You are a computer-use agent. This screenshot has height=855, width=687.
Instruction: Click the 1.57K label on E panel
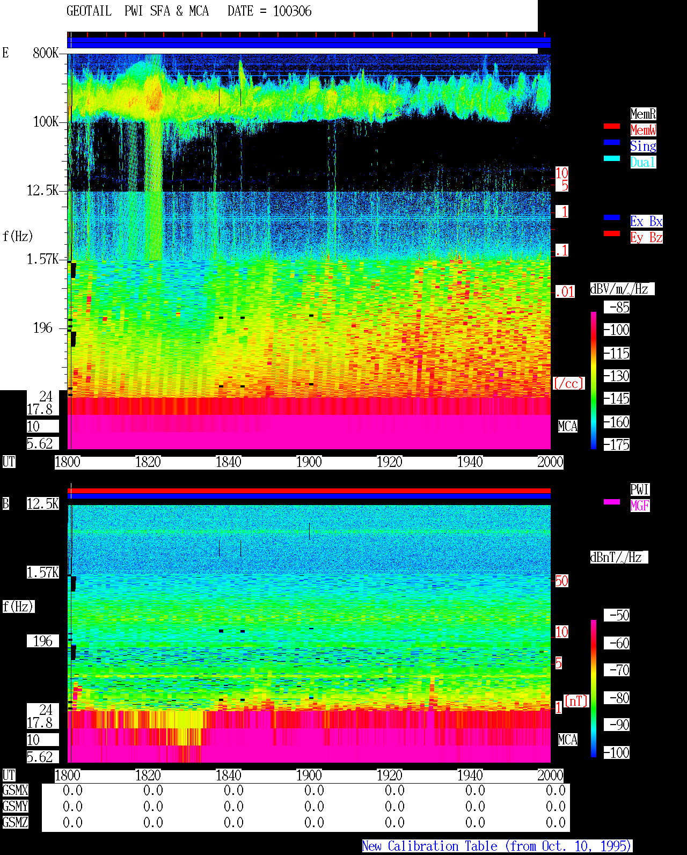[x=43, y=259]
